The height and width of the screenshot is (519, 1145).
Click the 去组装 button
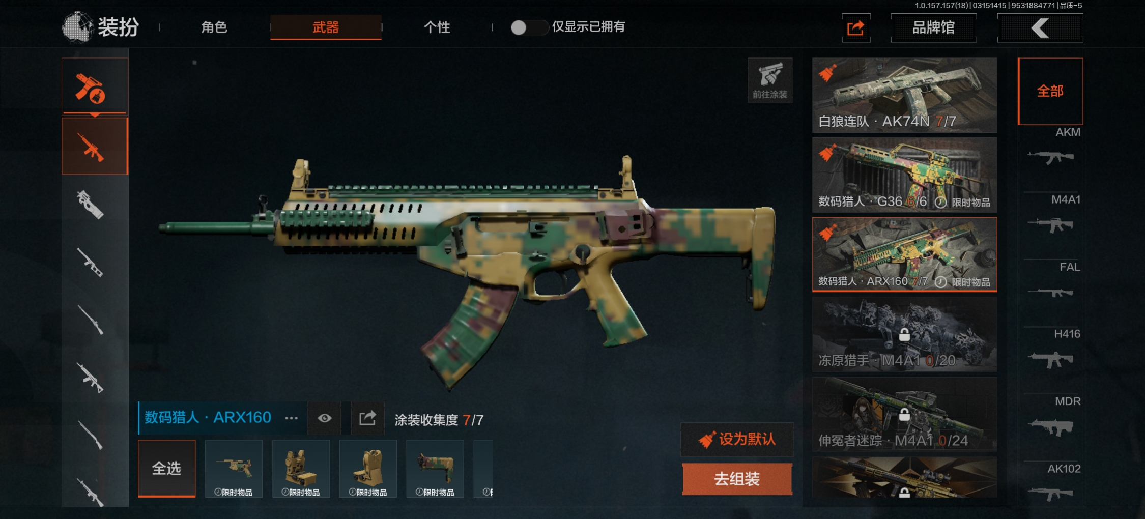[737, 479]
